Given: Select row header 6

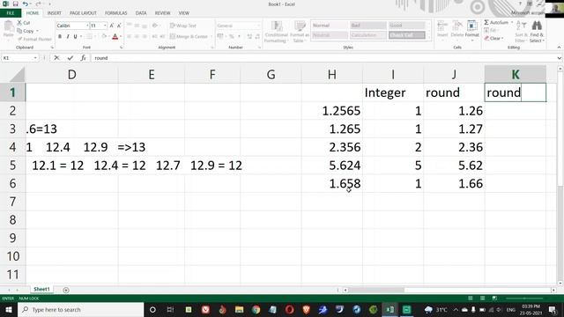Looking at the screenshot, I should click(12, 183).
